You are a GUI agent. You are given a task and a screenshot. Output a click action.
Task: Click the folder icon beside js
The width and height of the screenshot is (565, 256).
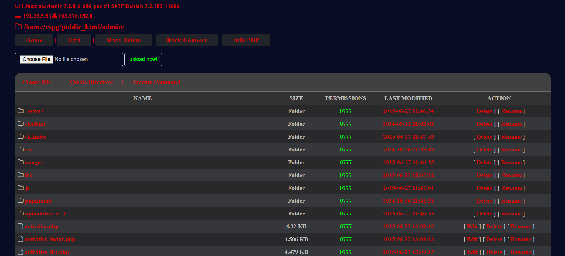click(21, 188)
